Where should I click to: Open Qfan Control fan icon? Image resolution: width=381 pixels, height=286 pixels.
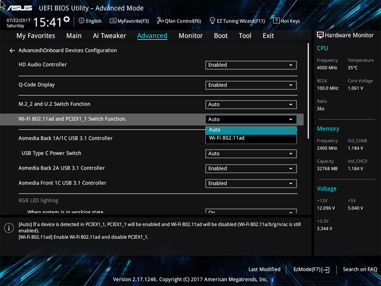pos(160,21)
